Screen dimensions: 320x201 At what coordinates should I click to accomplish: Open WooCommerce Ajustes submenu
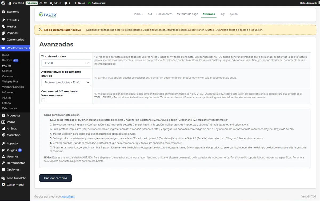point(7,98)
